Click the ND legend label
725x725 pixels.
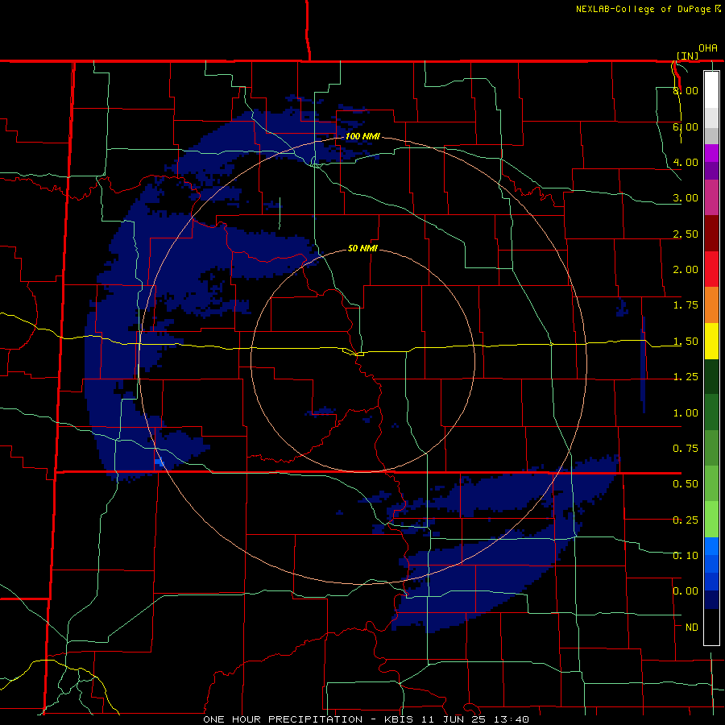[x=692, y=628]
